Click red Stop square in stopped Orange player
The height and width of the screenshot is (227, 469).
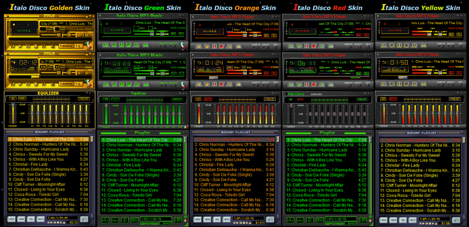(x=221, y=46)
